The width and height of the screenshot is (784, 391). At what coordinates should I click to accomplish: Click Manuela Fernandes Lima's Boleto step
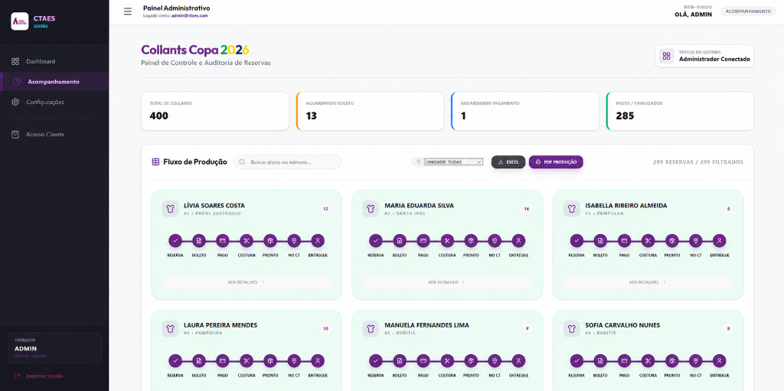pyautogui.click(x=400, y=361)
